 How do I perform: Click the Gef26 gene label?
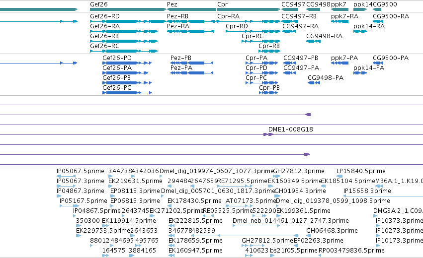(x=99, y=4)
